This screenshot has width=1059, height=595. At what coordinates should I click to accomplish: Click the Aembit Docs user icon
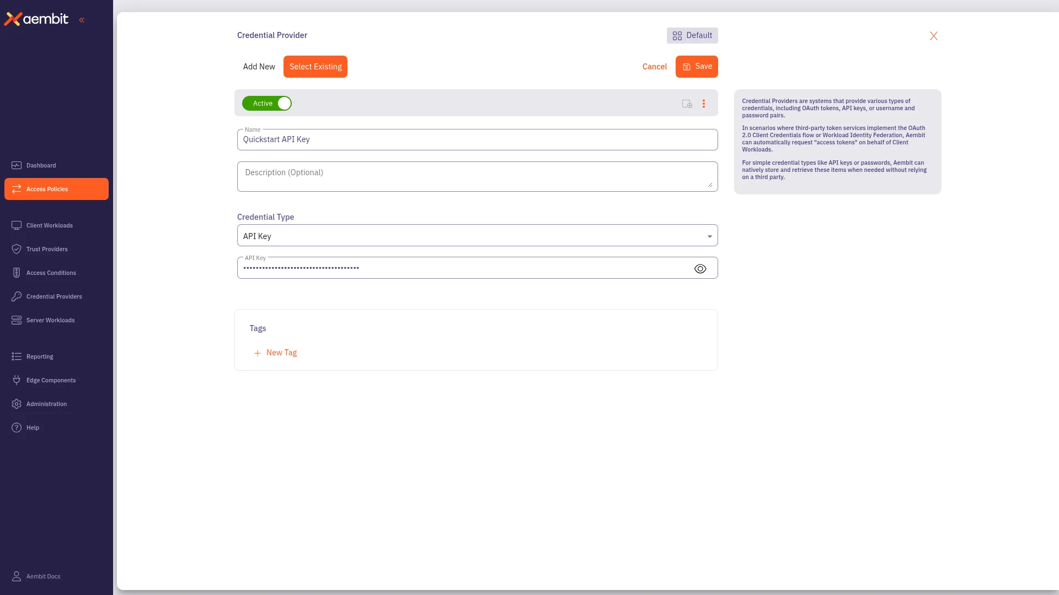tap(17, 576)
